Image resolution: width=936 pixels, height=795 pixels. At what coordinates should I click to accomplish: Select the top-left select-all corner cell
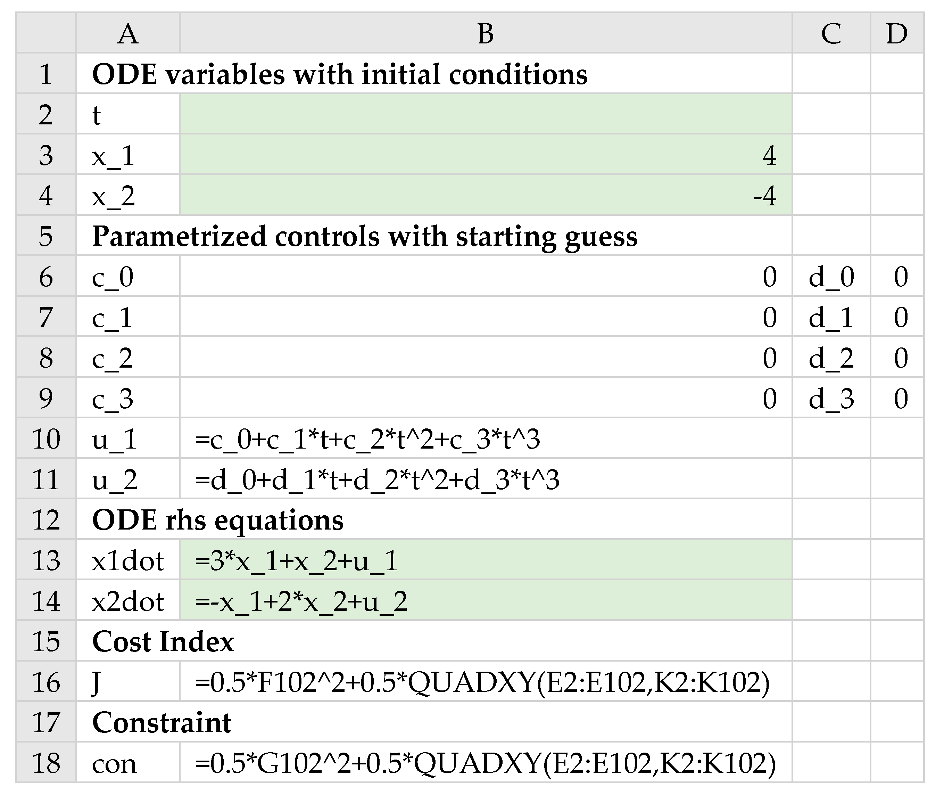point(45,33)
